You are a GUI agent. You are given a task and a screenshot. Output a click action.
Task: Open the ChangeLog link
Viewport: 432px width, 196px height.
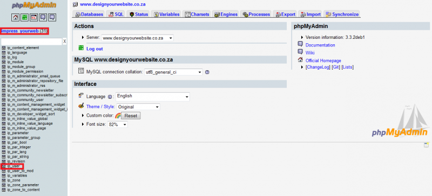click(x=318, y=67)
